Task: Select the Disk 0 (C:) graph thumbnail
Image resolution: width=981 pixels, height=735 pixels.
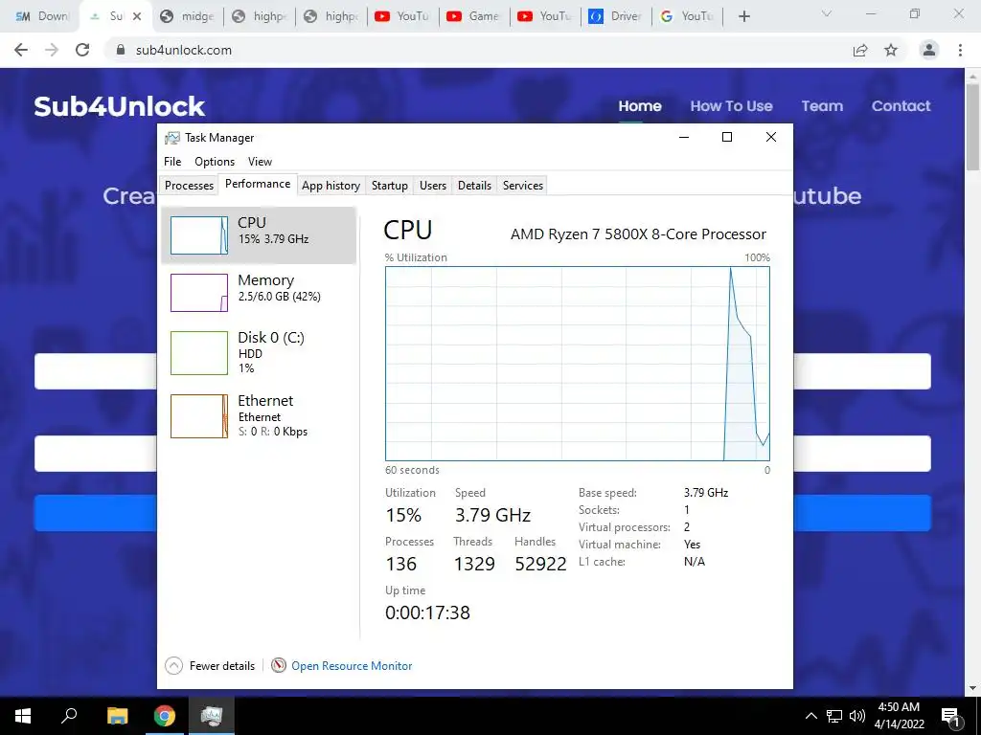Action: click(199, 353)
